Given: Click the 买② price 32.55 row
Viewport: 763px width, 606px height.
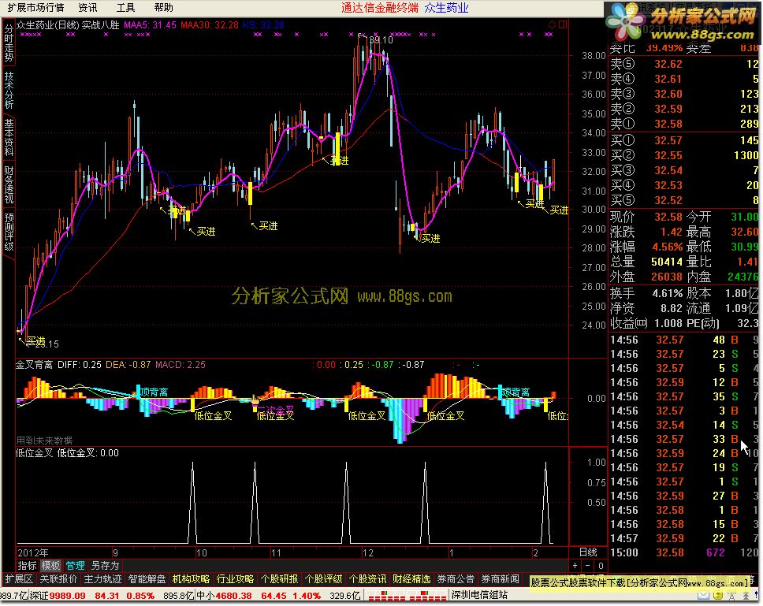Looking at the screenshot, I should coord(684,155).
